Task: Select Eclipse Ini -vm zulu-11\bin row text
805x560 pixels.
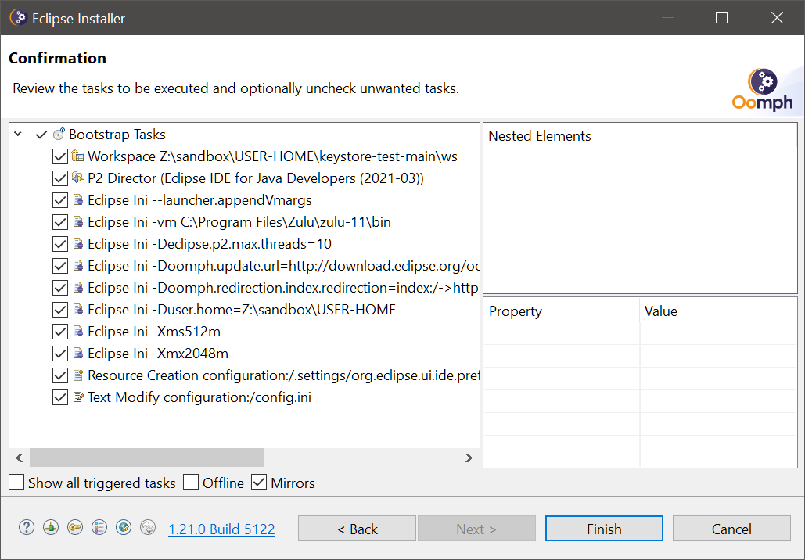Action: tap(239, 222)
